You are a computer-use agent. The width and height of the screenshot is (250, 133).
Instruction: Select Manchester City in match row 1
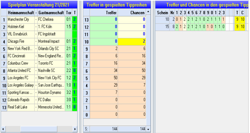(21, 20)
